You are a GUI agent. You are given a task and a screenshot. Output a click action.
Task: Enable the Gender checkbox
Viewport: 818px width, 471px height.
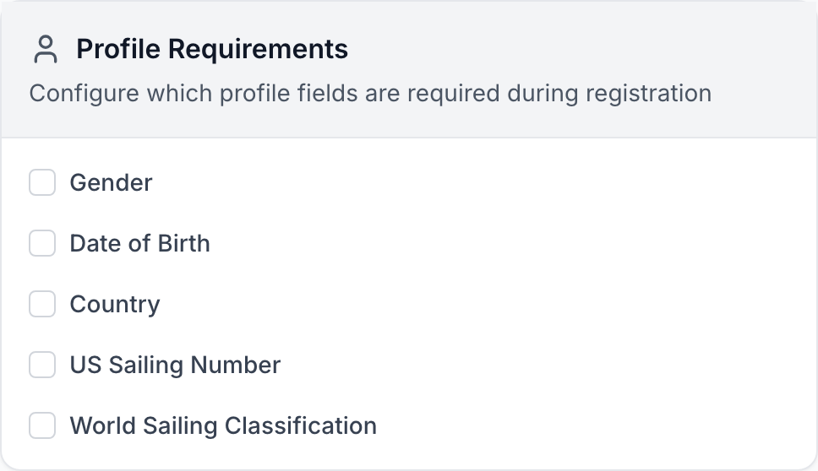point(42,182)
